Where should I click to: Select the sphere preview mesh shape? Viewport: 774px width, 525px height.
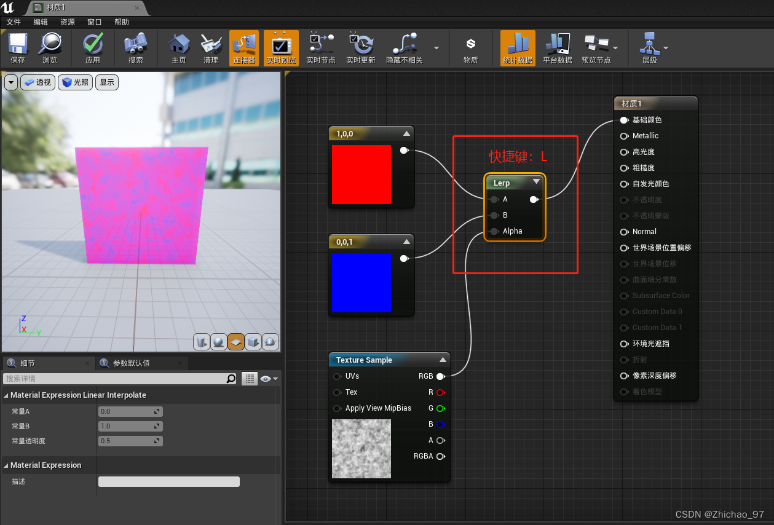tap(218, 342)
